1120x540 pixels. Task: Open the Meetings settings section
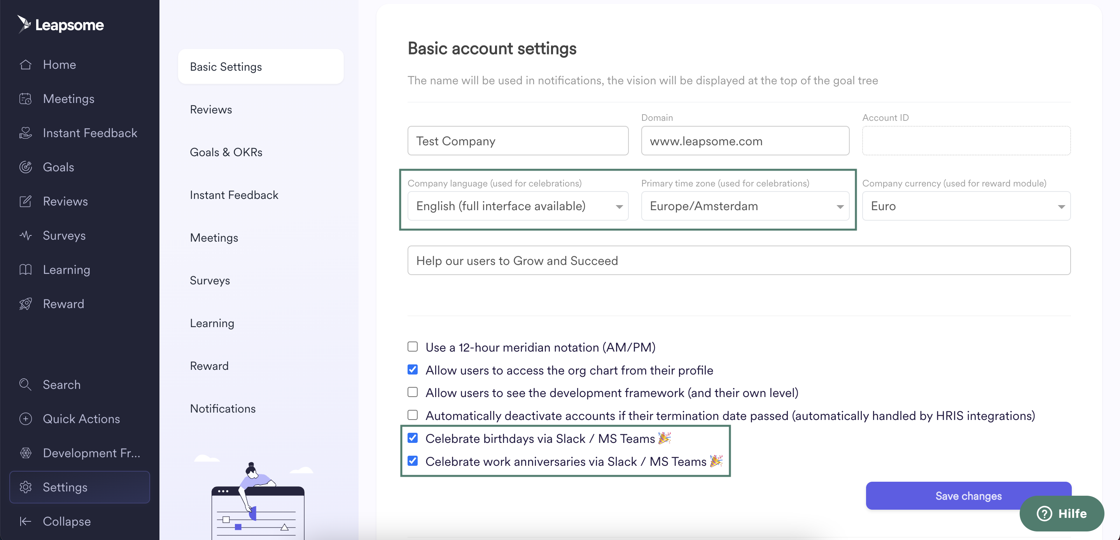click(214, 238)
